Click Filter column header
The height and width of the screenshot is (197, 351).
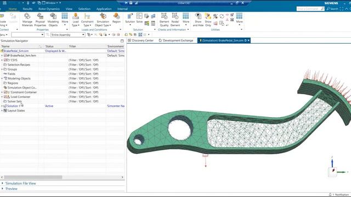pos(87,46)
